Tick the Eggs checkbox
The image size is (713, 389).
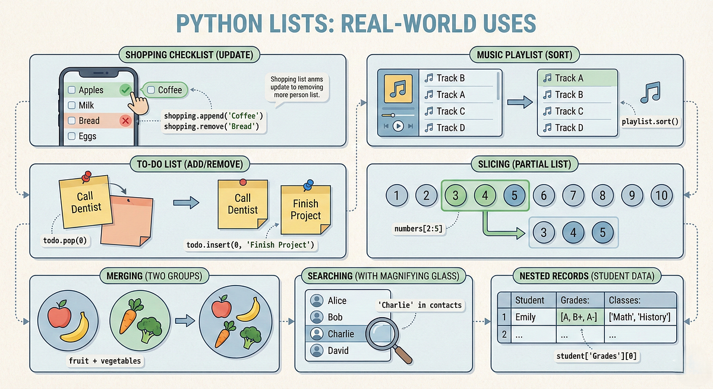click(x=71, y=136)
